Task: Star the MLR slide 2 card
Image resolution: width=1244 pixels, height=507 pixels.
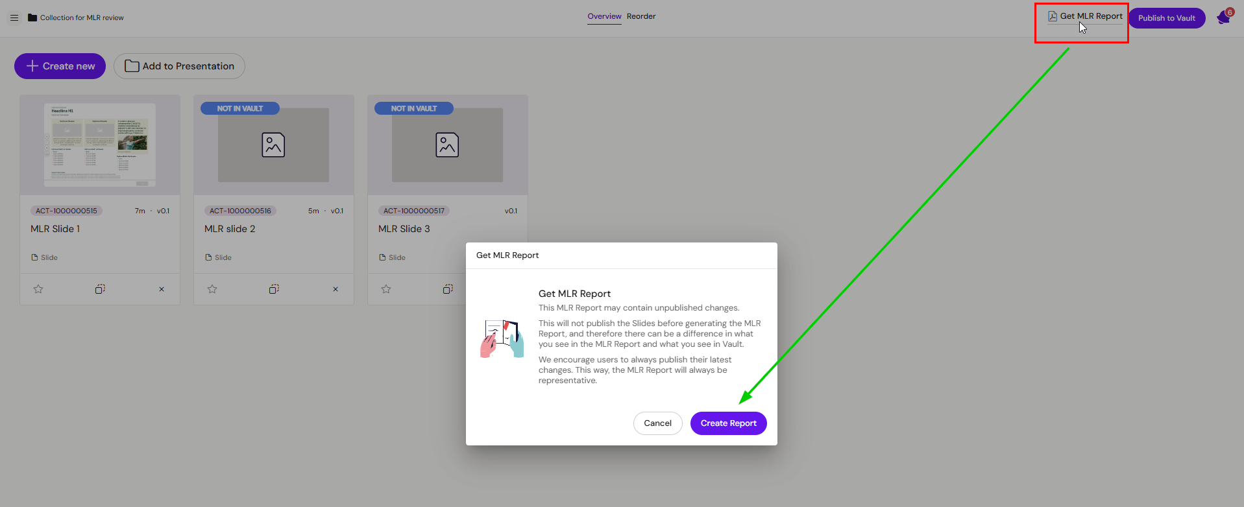Action: pos(212,289)
